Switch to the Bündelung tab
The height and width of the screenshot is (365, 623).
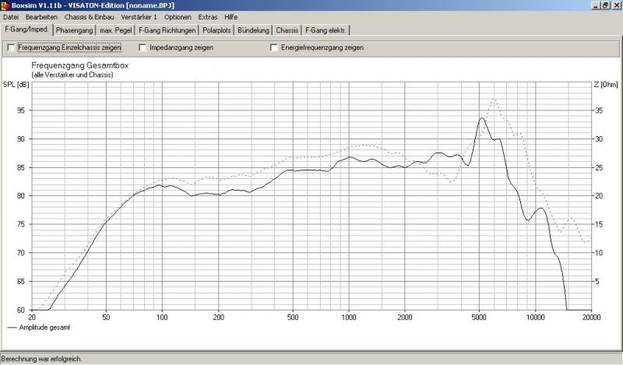click(x=255, y=30)
